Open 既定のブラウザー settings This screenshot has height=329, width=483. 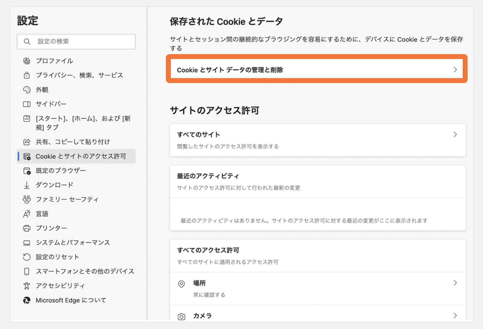pyautogui.click(x=76, y=171)
